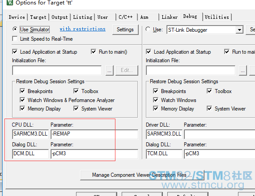Toggle simulator Toolbox checkbox
255x196 pixels.
point(76,91)
